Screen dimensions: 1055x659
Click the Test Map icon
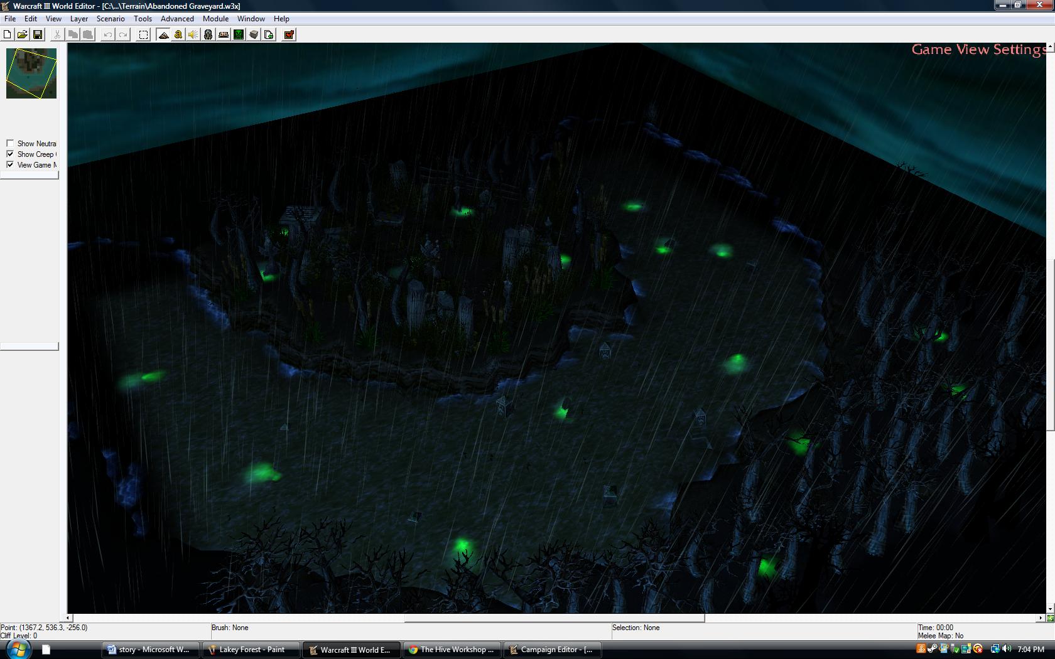pyautogui.click(x=289, y=35)
